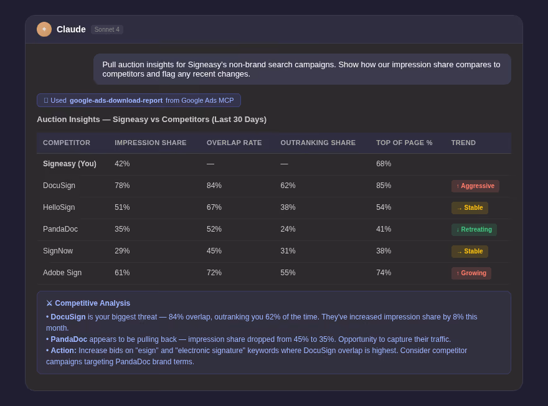Click DocuSign's 84% overlap rate
Image resolution: width=548 pixels, height=406 pixels.
[x=214, y=186]
